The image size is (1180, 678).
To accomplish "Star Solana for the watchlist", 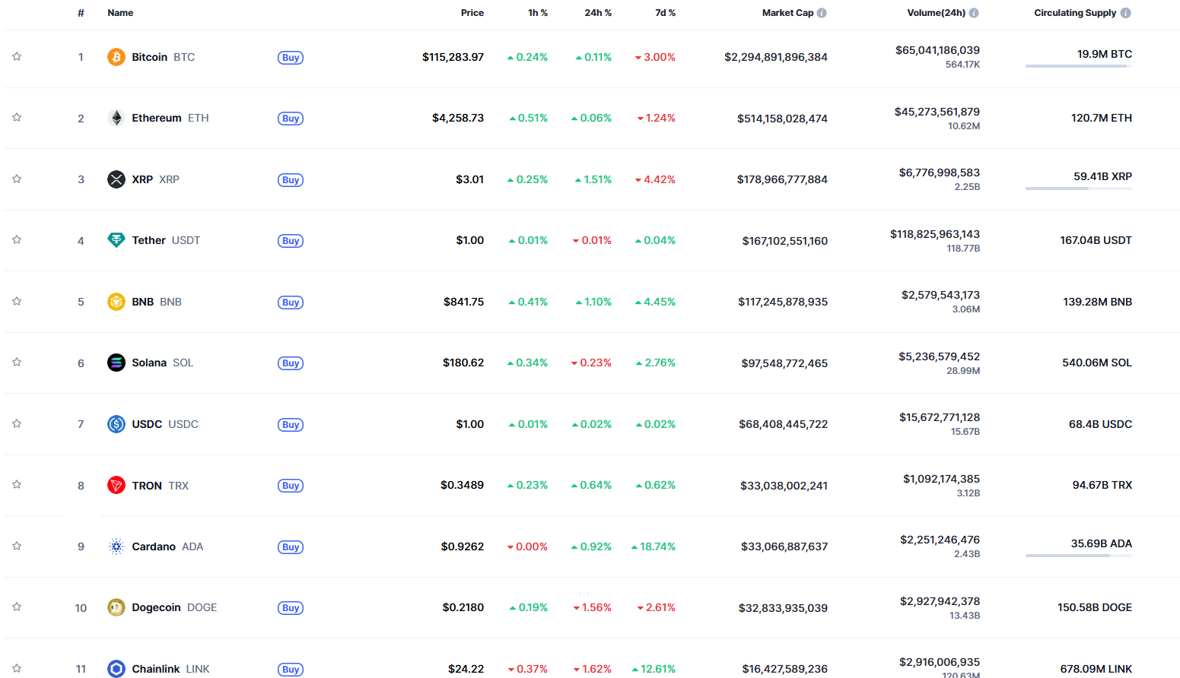I will coord(17,362).
